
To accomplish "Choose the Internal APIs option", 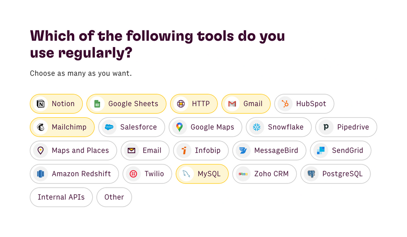I will click(61, 197).
